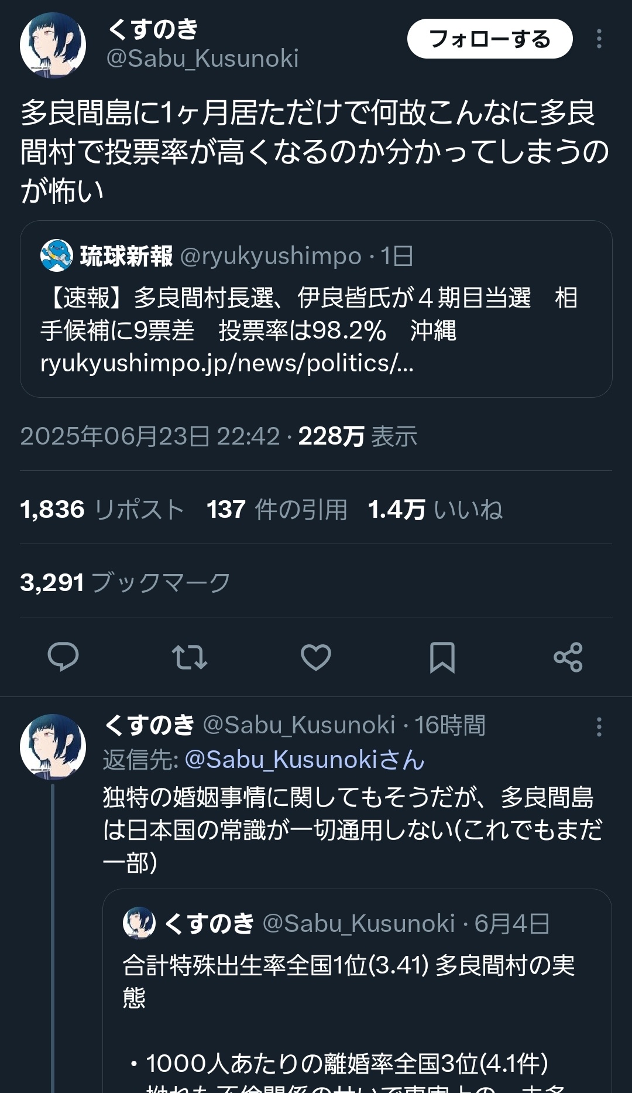Image resolution: width=632 pixels, height=1093 pixels.
Task: Tap the 228万 表示 view count
Action: click(358, 436)
